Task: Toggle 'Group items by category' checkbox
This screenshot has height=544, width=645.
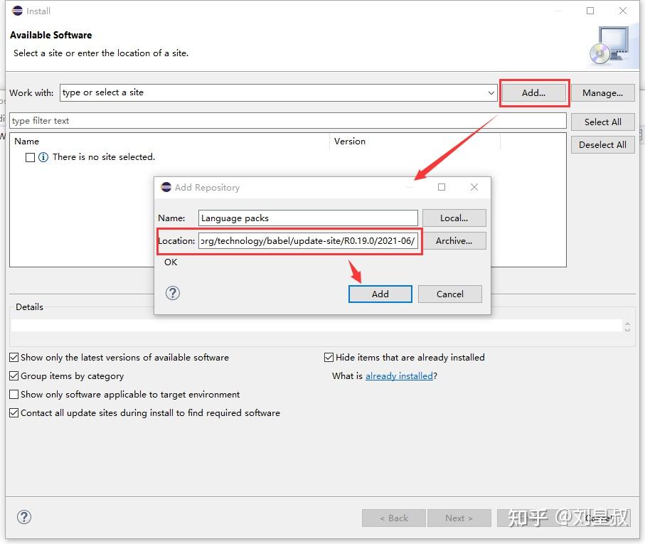Action: click(14, 376)
